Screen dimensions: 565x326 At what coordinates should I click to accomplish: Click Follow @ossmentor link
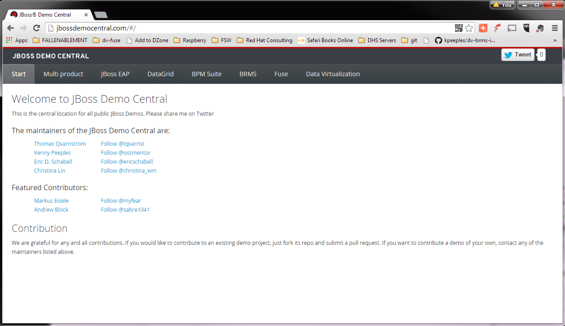(x=126, y=153)
